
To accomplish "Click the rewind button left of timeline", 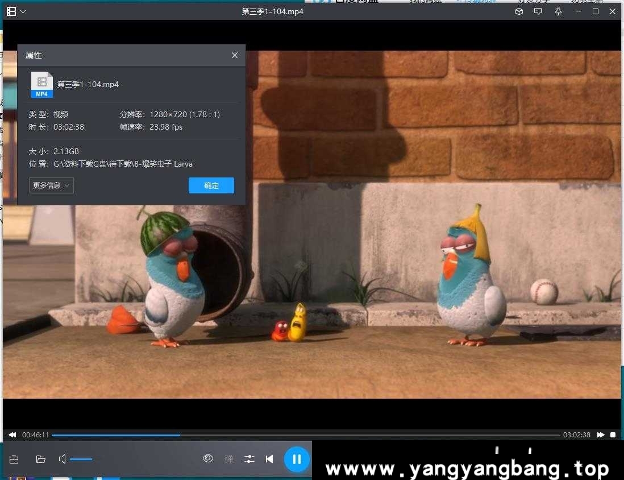I will 12,435.
